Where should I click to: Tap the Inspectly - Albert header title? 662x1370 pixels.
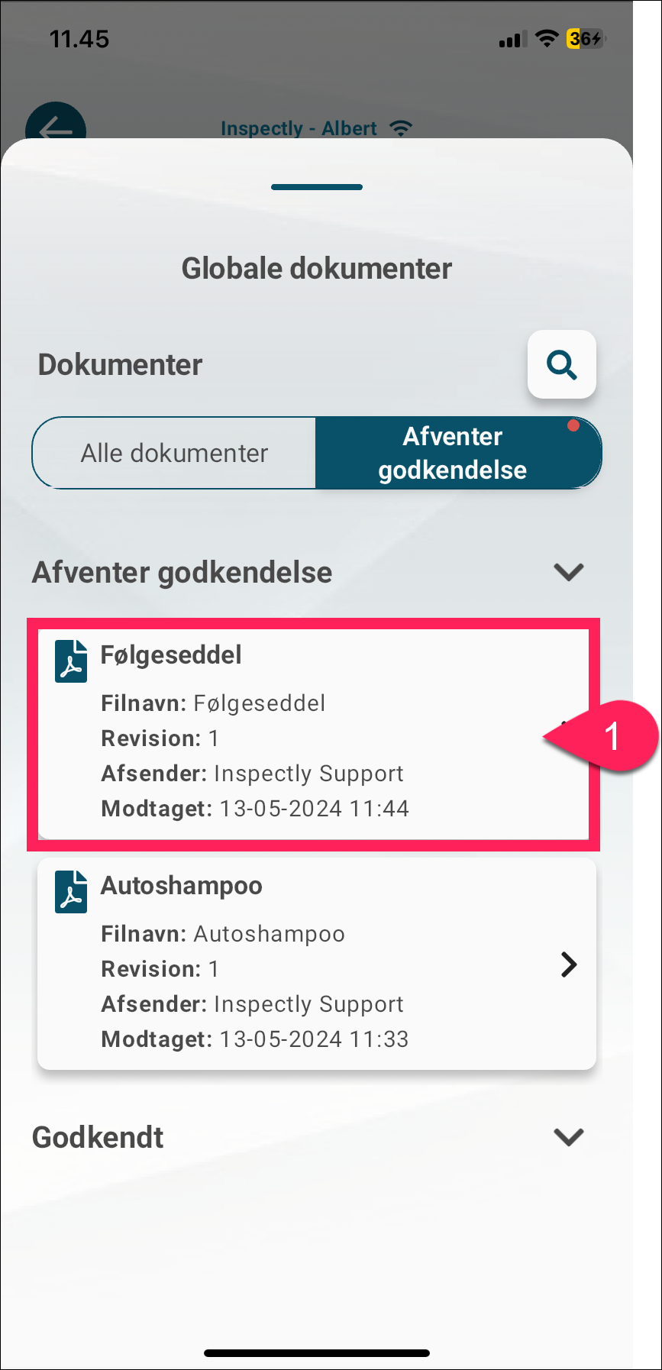coord(299,128)
